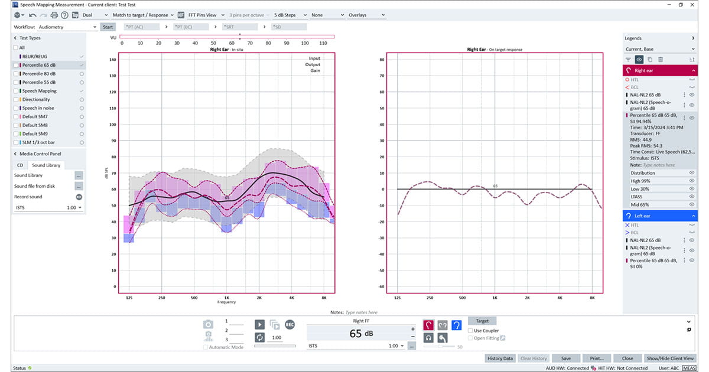Viewport: 709px width, 372px height.
Task: Switch to the Sound Library tab
Action: [x=46, y=165]
